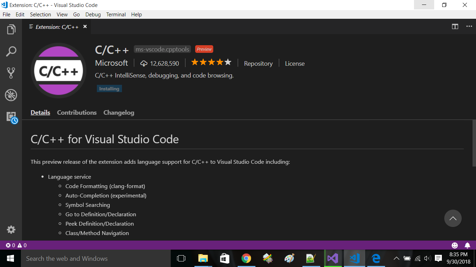Click the "C/C++ for Visual Studio Code" heading
This screenshot has height=267, width=476.
(x=105, y=139)
